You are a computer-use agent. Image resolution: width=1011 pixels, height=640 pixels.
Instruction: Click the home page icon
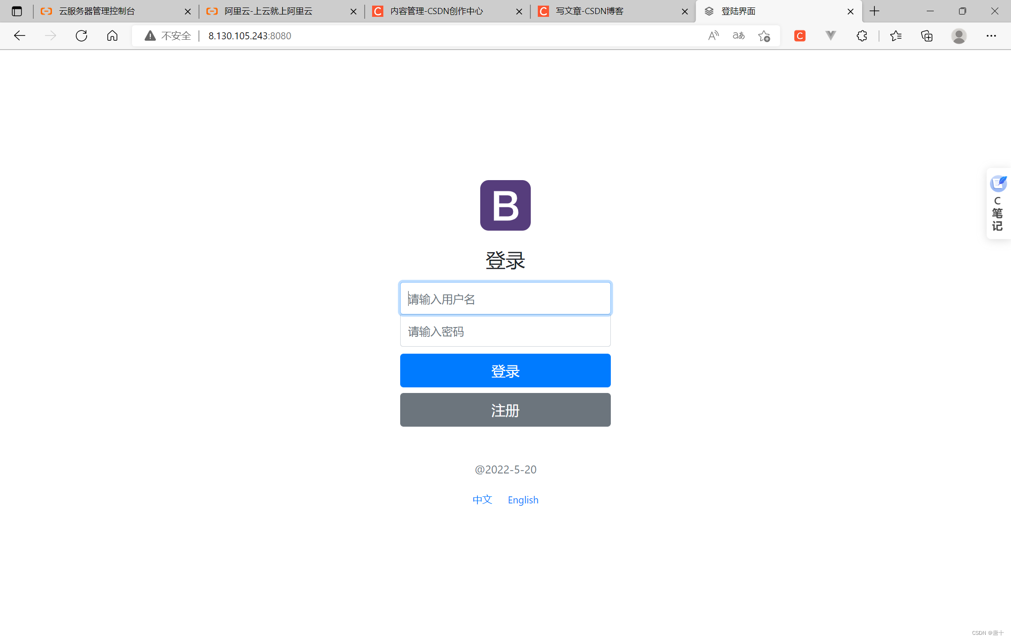click(112, 36)
